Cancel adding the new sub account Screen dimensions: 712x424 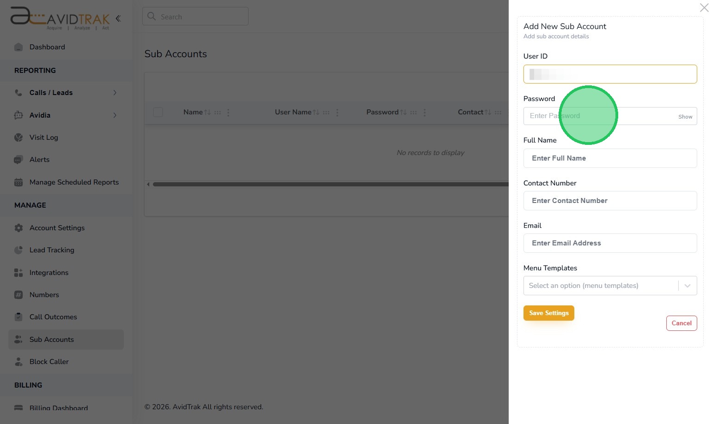pos(681,323)
